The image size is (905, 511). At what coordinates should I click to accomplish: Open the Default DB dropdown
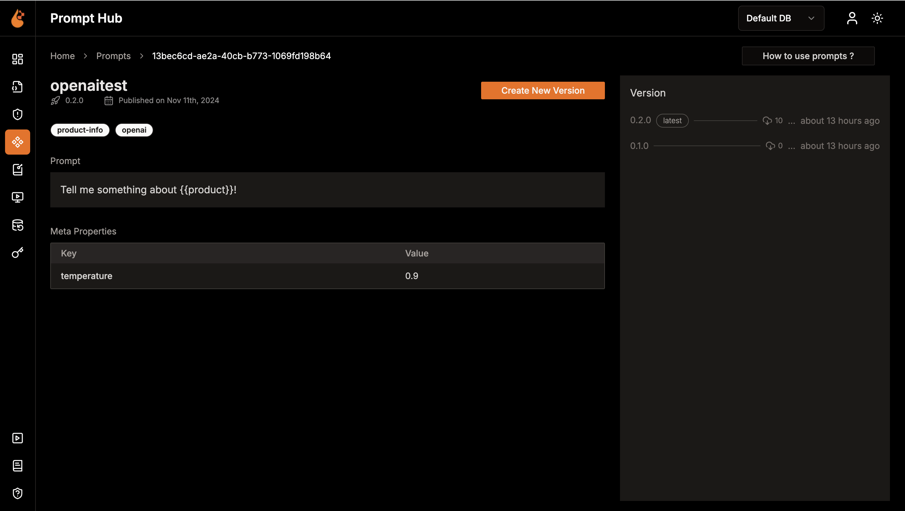click(x=781, y=18)
